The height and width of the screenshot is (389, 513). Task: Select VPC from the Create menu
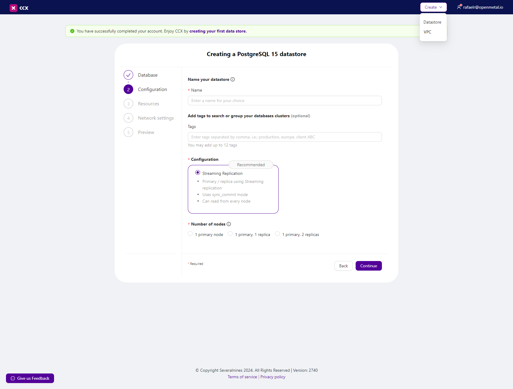tap(427, 32)
